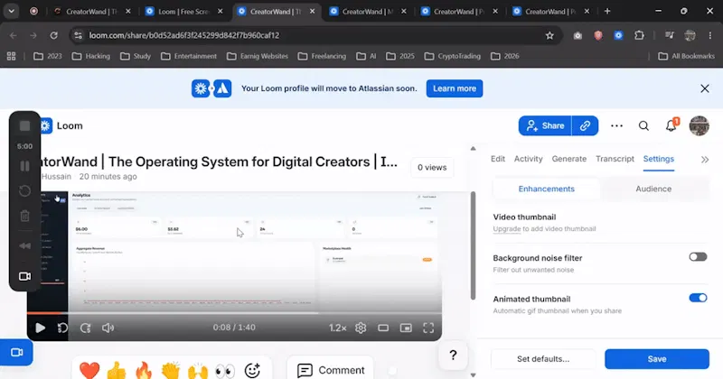Screen dimensions: 723x379
Task: Select the Enhancements sub-tab
Action: point(547,189)
